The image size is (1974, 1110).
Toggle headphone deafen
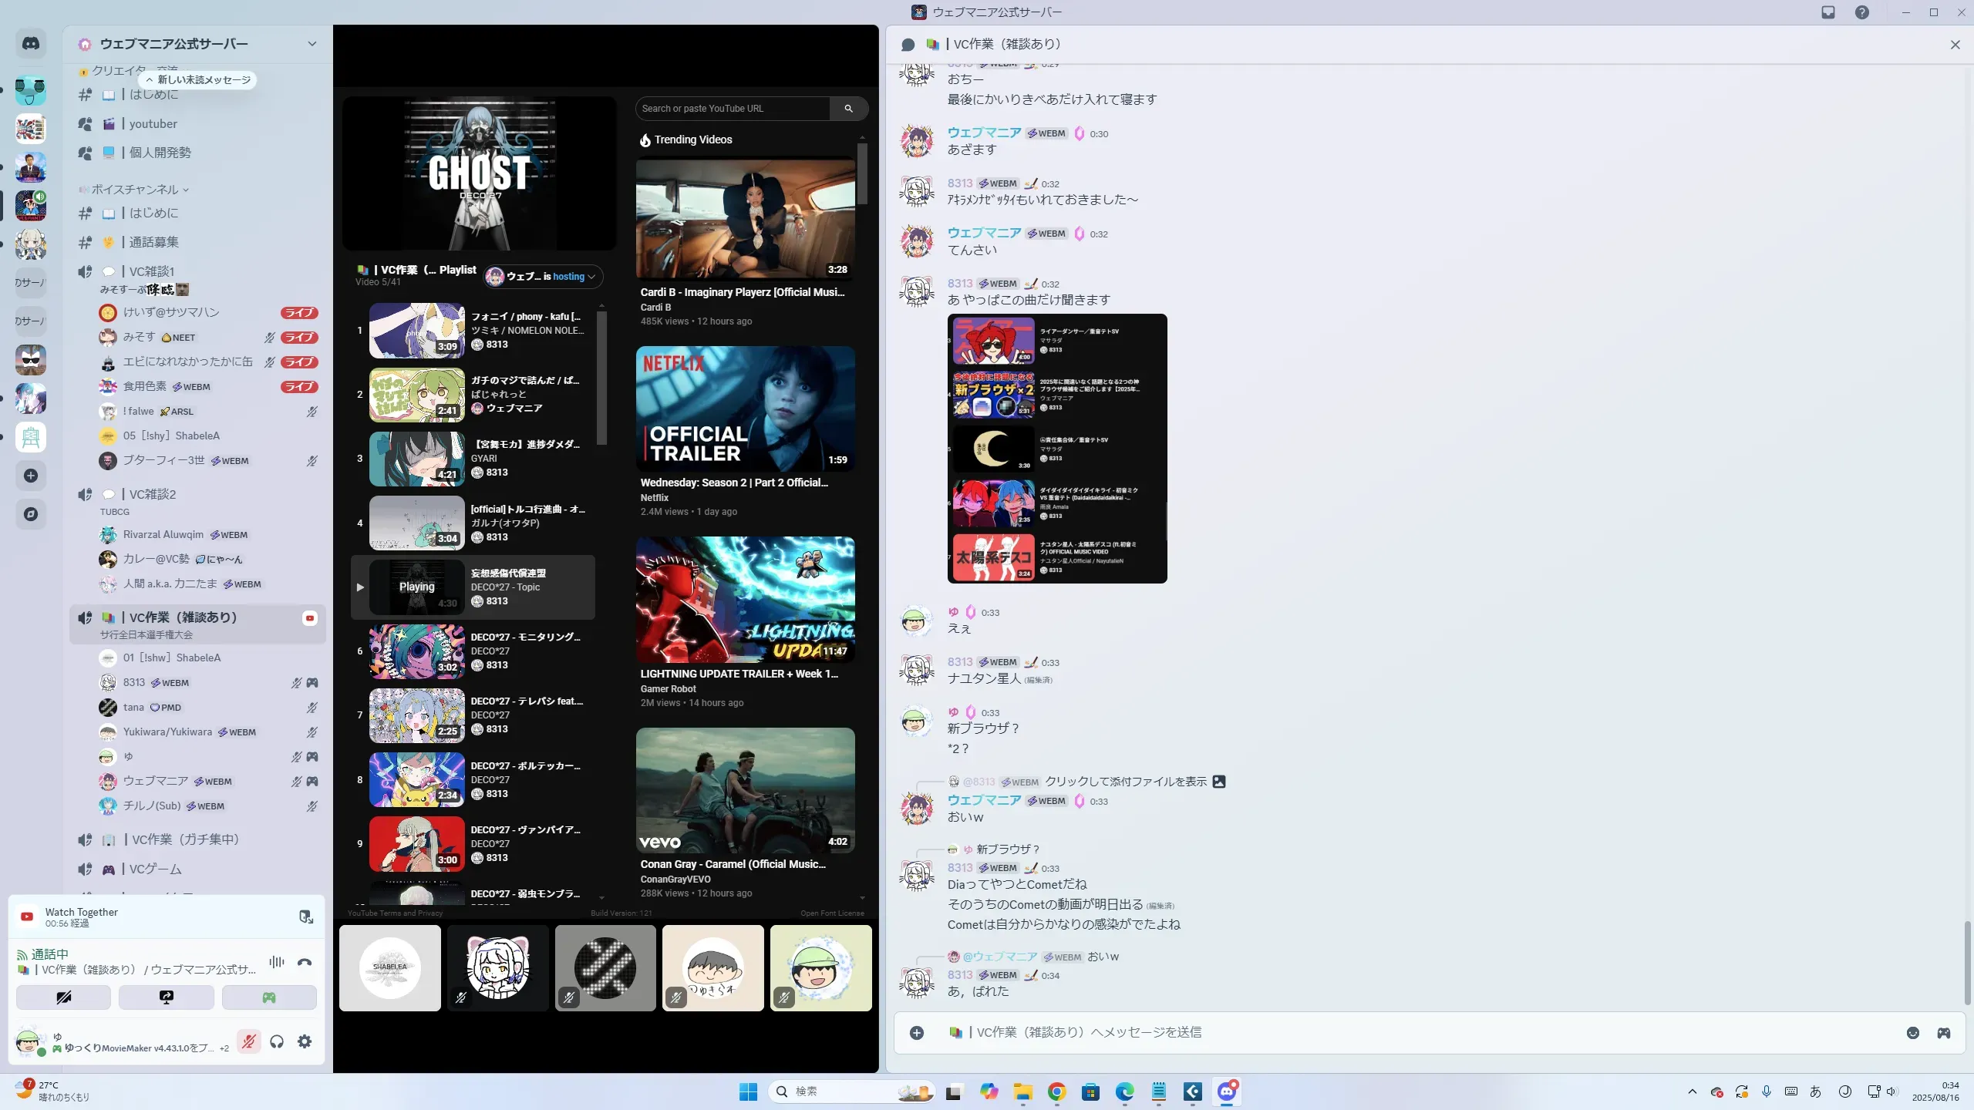(x=277, y=1041)
